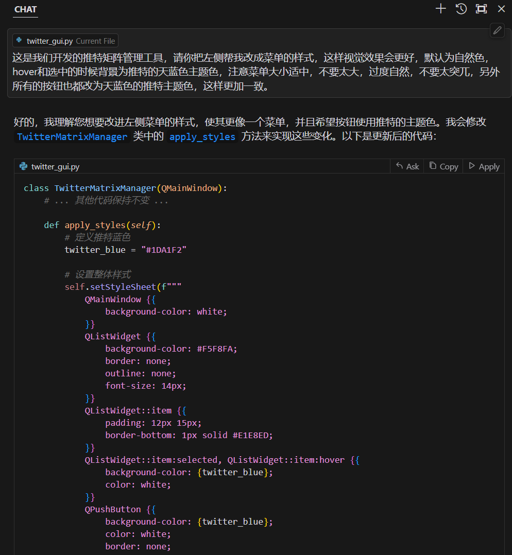
Task: Open the chat history clock icon
Action: [461, 9]
